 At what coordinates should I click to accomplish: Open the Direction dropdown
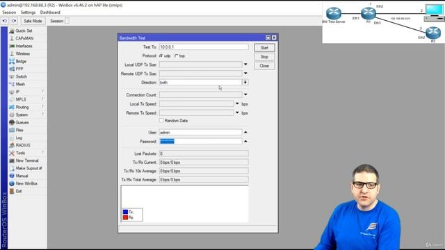click(245, 82)
